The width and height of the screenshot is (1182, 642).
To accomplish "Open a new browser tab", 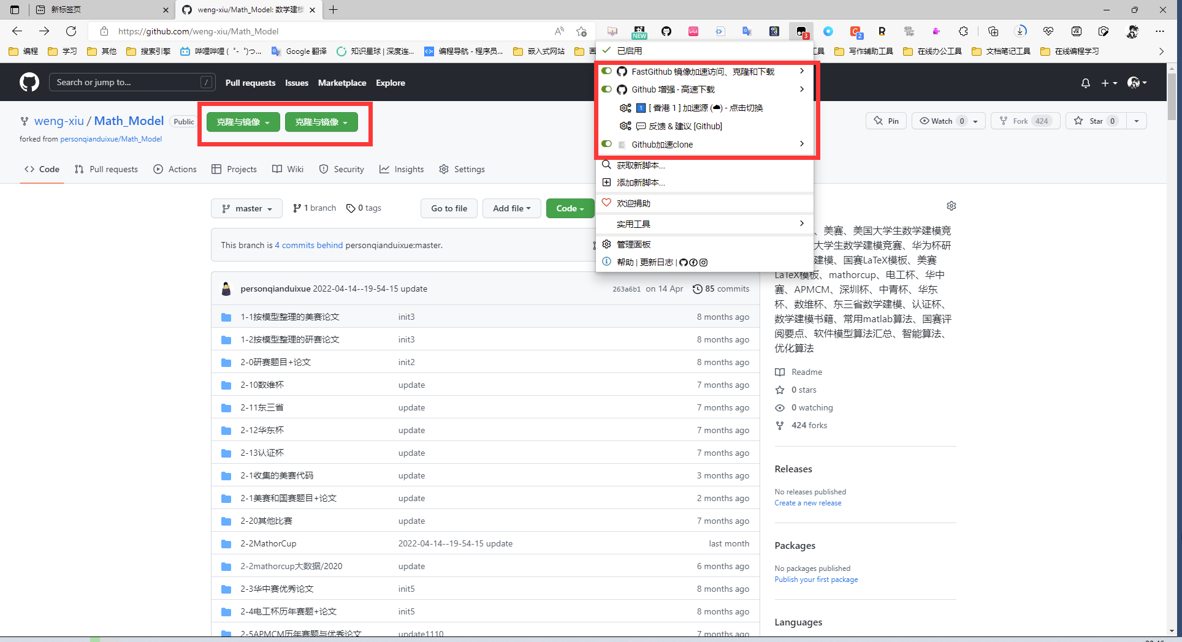I will pyautogui.click(x=333, y=10).
